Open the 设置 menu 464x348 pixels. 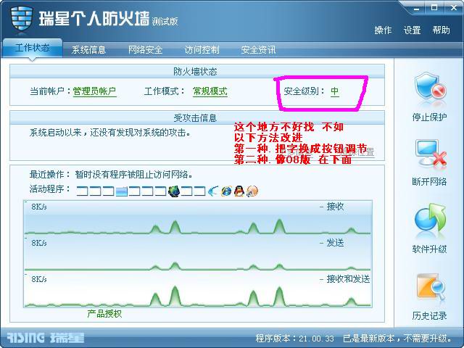point(413,30)
